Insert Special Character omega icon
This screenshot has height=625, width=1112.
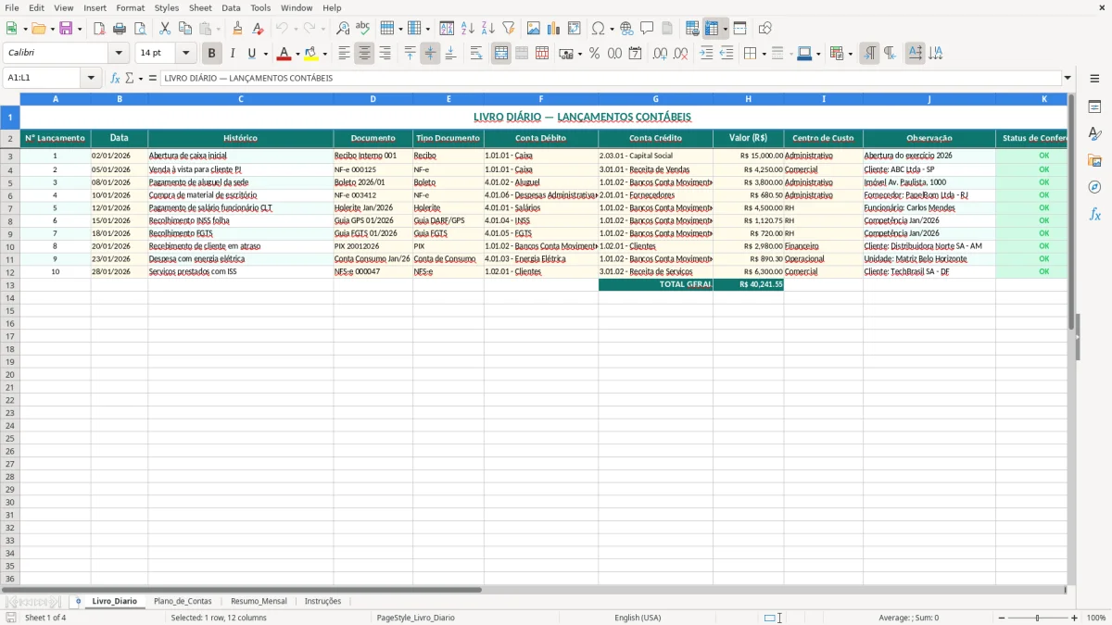(599, 29)
